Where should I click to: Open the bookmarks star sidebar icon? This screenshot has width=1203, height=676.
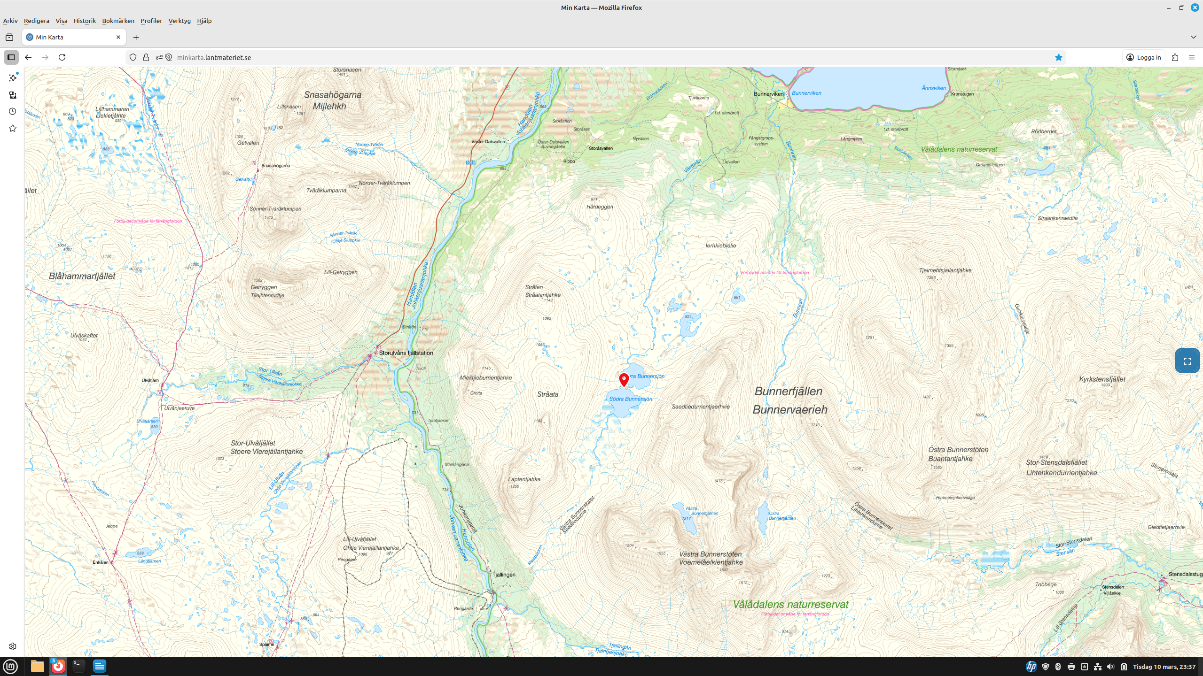tap(13, 128)
